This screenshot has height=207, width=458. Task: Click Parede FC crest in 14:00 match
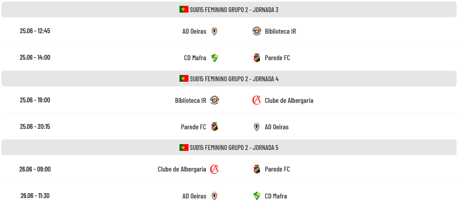(257, 58)
